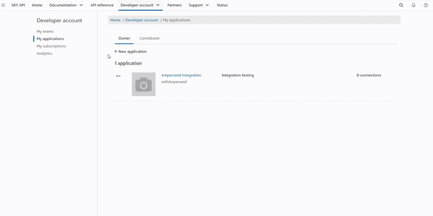Click the withAmpersand author text
The height and width of the screenshot is (216, 433).
pos(174,82)
